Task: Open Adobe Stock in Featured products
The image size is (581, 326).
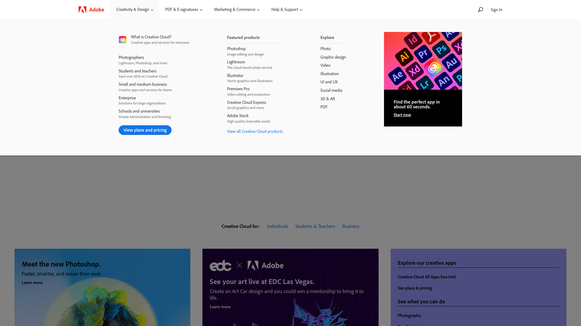Action: [x=248, y=118]
